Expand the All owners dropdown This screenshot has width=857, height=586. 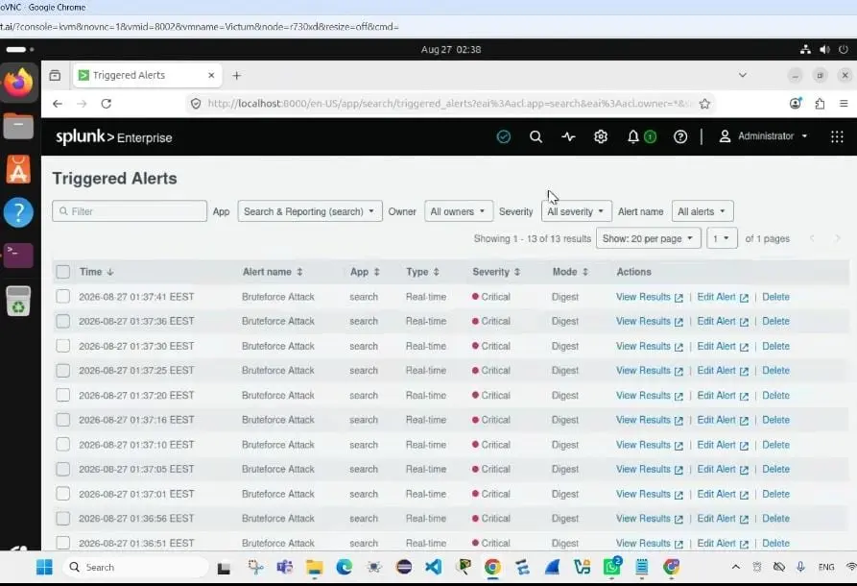[458, 211]
